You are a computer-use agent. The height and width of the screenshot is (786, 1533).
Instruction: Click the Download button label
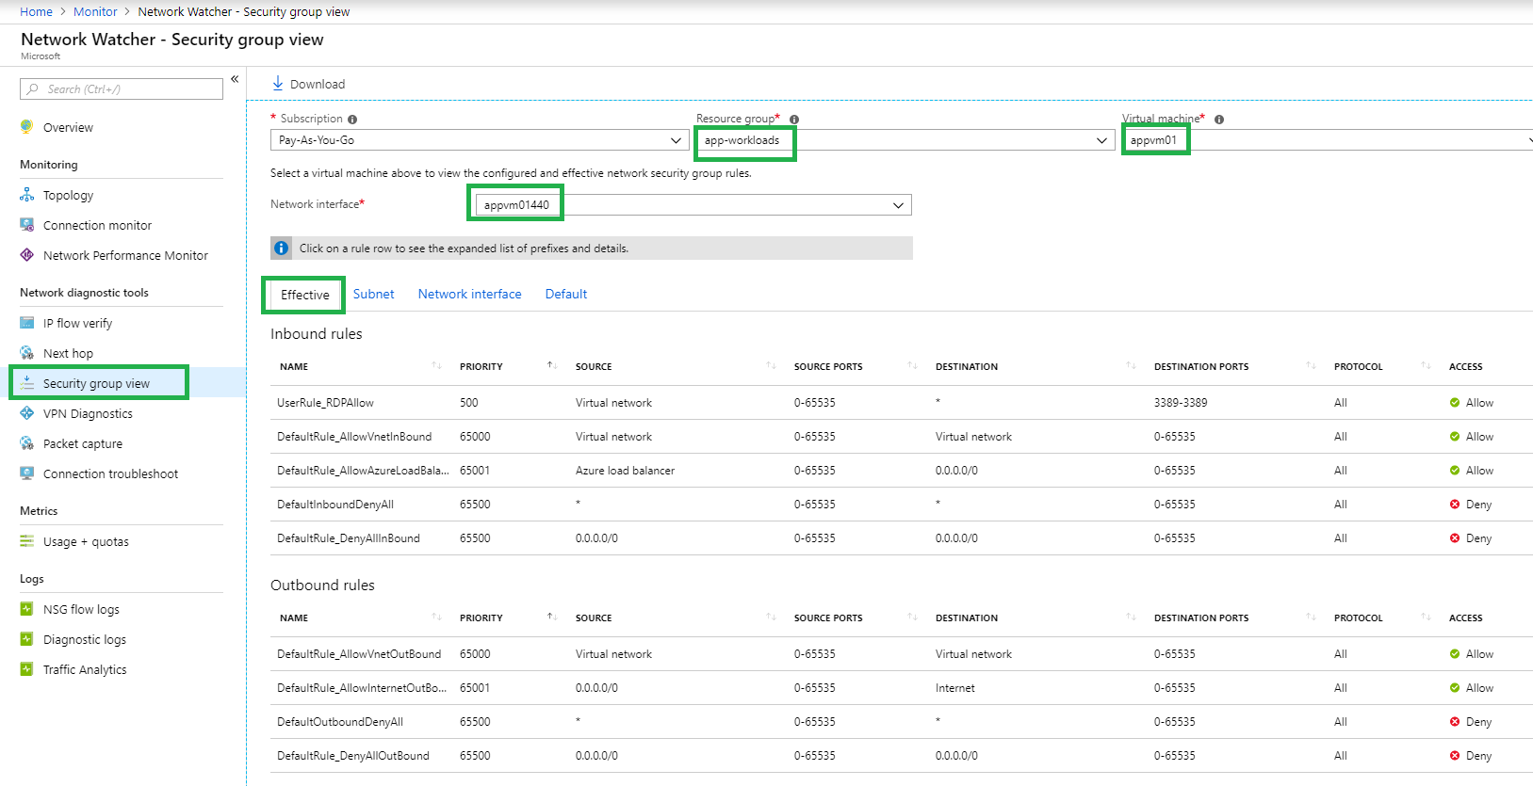(x=318, y=84)
